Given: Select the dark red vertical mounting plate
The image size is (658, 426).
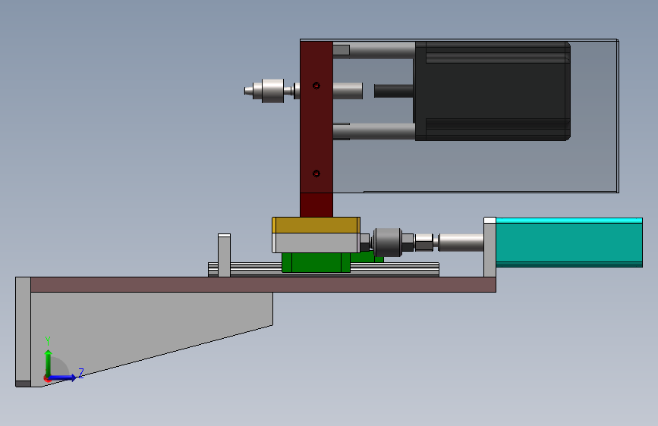Looking at the screenshot, I should [316, 129].
